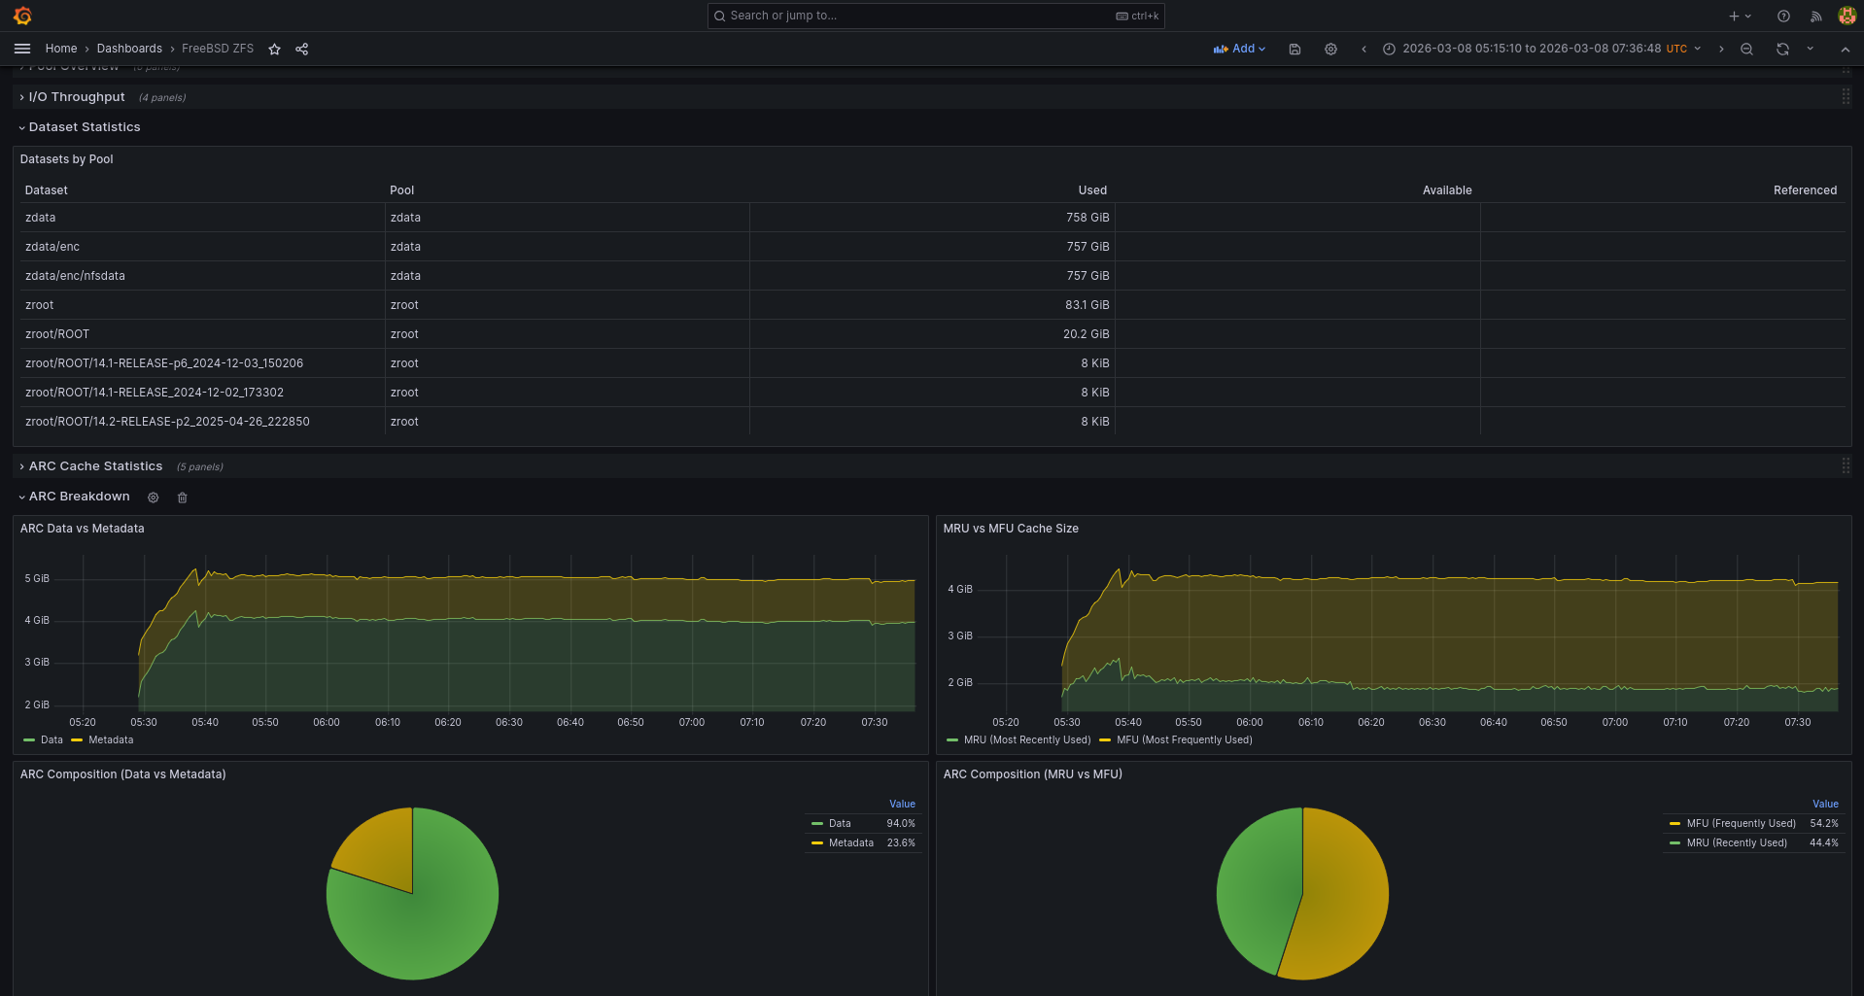
Task: Open ARC Breakdown row settings
Action: coord(153,498)
